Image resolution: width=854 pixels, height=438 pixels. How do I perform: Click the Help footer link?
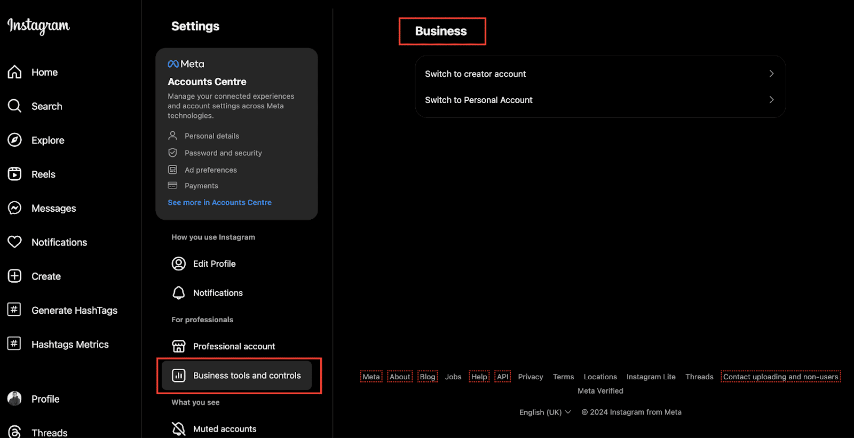pos(479,377)
